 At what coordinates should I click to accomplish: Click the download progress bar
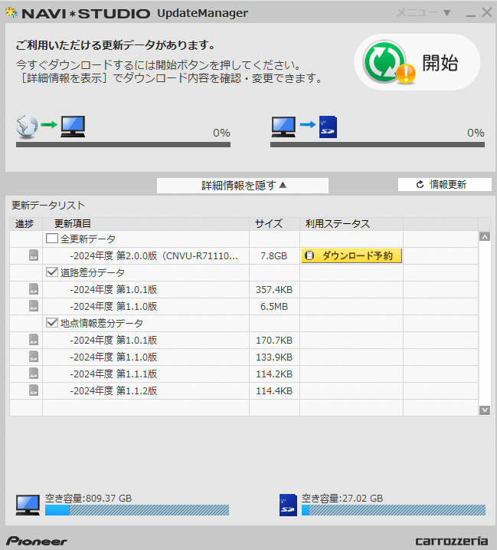click(123, 144)
